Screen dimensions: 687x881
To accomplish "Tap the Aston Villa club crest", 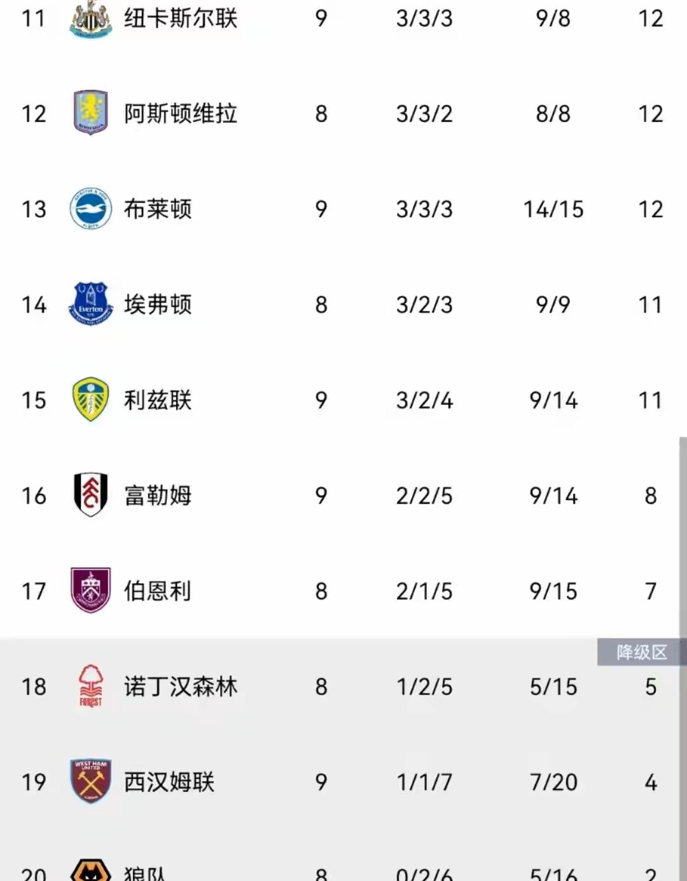I will pos(90,113).
